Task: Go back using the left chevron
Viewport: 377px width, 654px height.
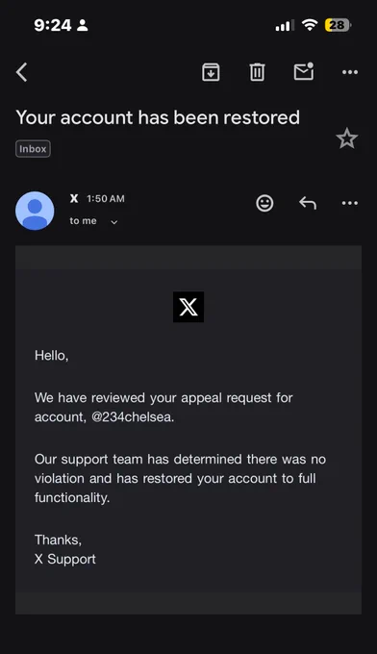Action: pyautogui.click(x=22, y=72)
